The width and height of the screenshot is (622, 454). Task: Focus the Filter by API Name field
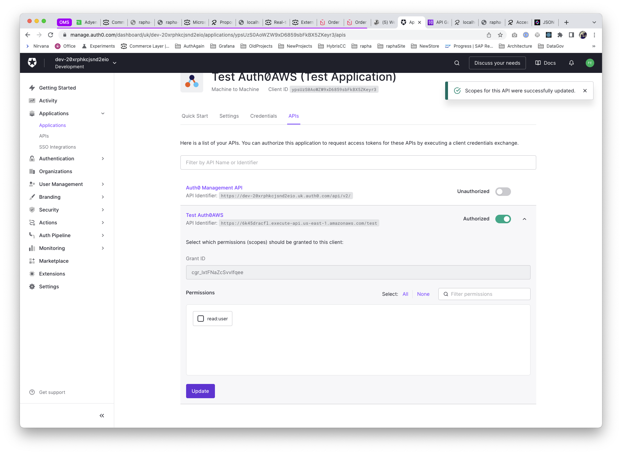[358, 162]
